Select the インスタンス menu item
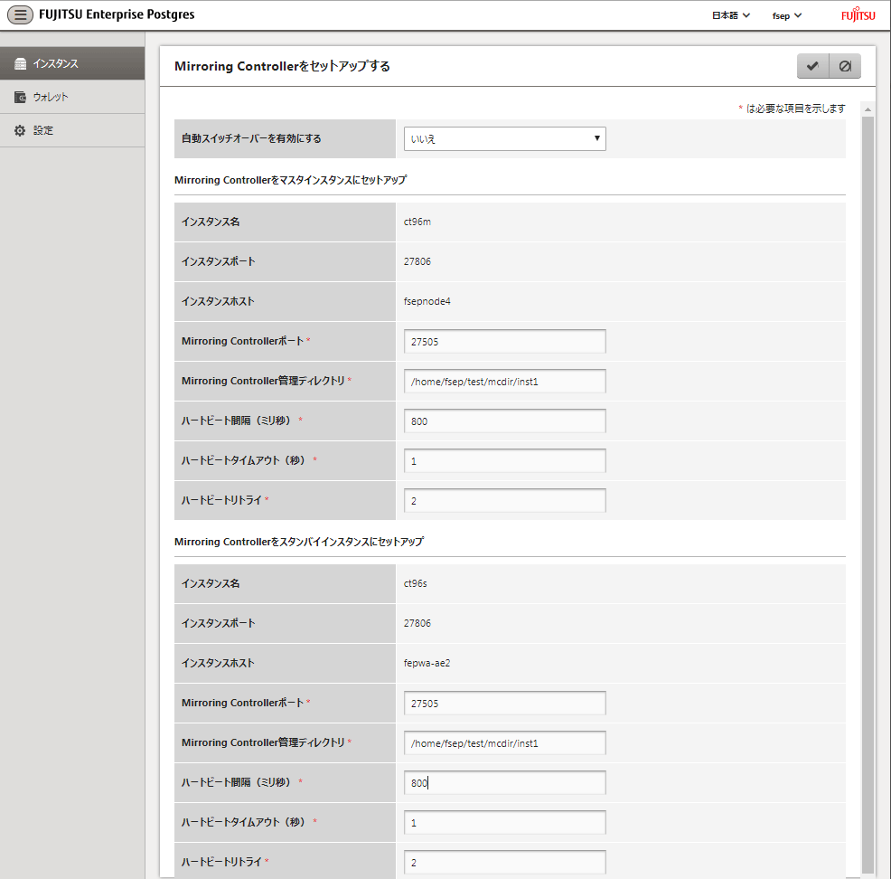The width and height of the screenshot is (891, 879). pyautogui.click(x=72, y=63)
